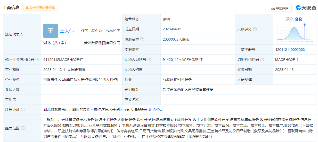318x142 pixels.
Task: Click the blue marker on the score chart
Action: pos(305,25)
